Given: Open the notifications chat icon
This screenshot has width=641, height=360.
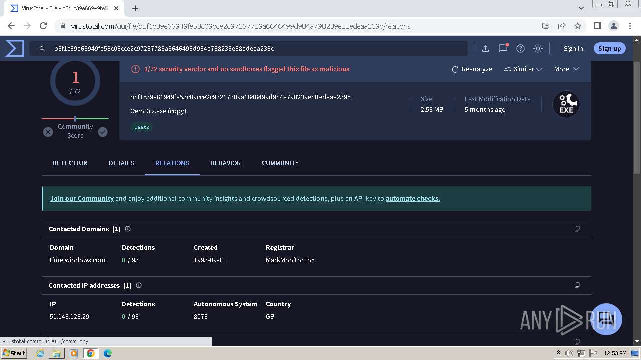Looking at the screenshot, I should pos(503,48).
